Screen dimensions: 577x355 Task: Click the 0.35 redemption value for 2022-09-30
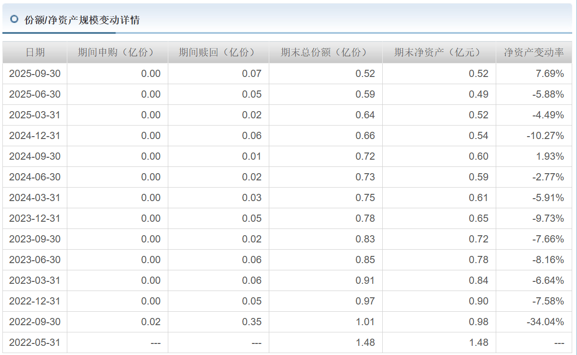pyautogui.click(x=252, y=322)
